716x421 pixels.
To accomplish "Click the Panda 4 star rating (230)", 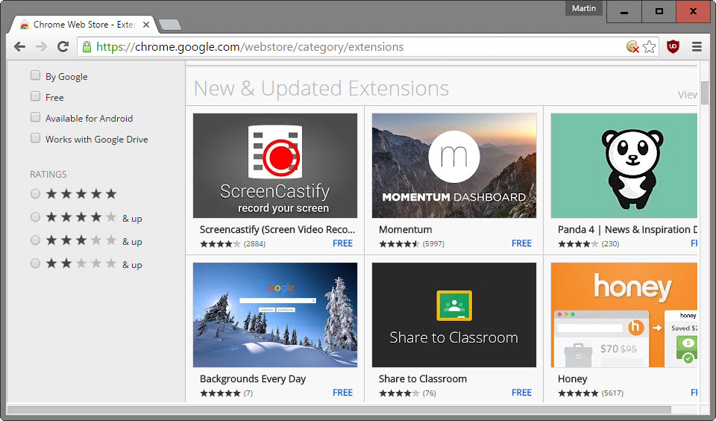I will click(588, 244).
